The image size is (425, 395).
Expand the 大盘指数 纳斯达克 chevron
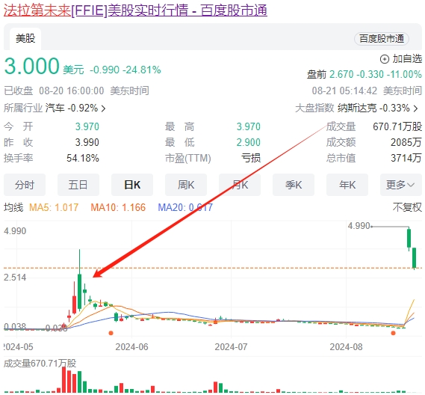tap(415, 108)
